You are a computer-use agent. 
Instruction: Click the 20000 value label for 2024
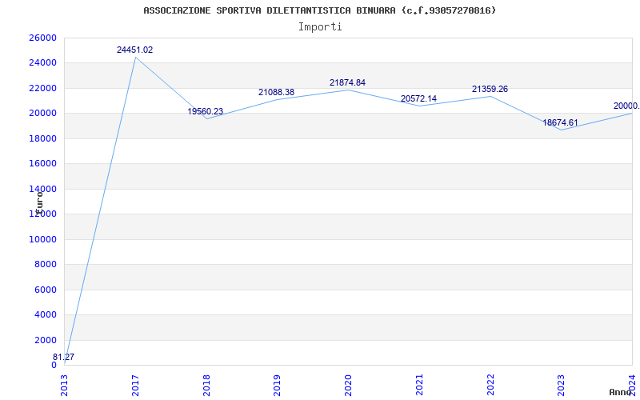[626, 106]
